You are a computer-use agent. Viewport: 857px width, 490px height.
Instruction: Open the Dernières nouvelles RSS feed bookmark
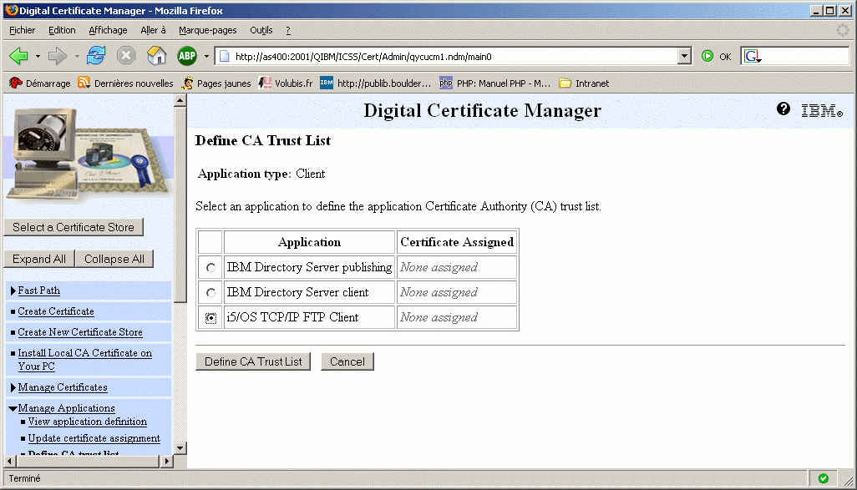click(x=125, y=83)
